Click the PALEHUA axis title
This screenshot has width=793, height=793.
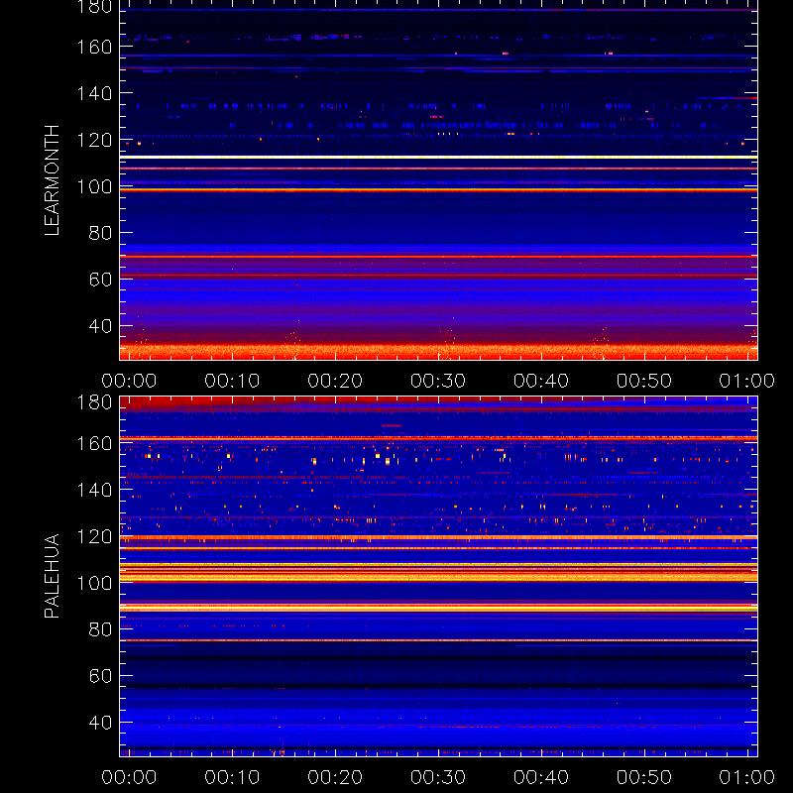tap(52, 576)
